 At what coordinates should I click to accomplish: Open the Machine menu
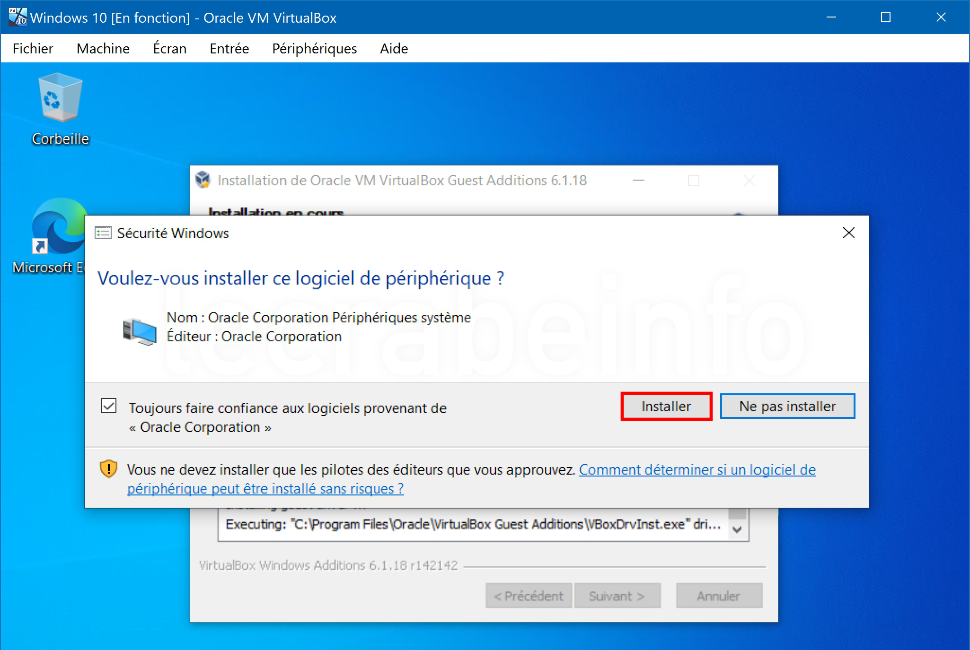[x=103, y=48]
